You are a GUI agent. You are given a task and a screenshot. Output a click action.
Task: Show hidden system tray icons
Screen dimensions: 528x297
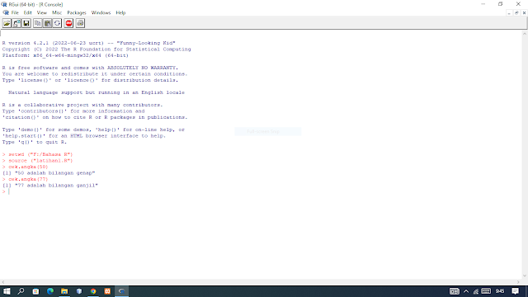(x=466, y=291)
